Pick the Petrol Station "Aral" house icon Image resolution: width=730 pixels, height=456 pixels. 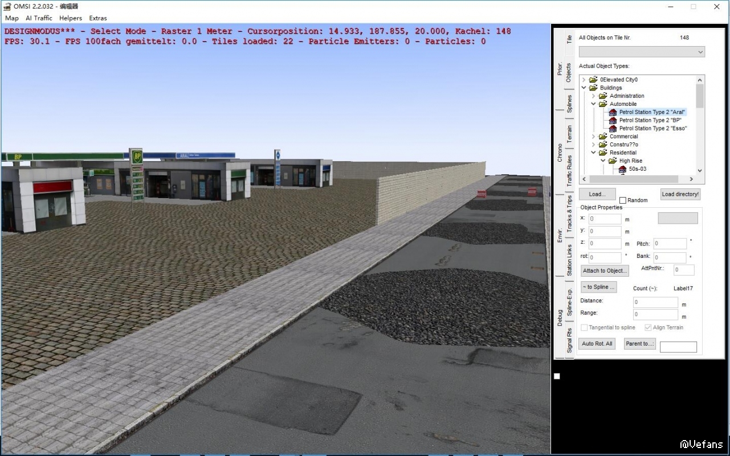[613, 112]
